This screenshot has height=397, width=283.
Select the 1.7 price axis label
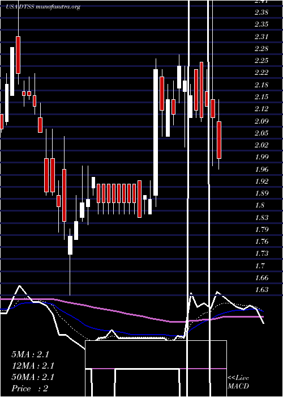click(260, 265)
